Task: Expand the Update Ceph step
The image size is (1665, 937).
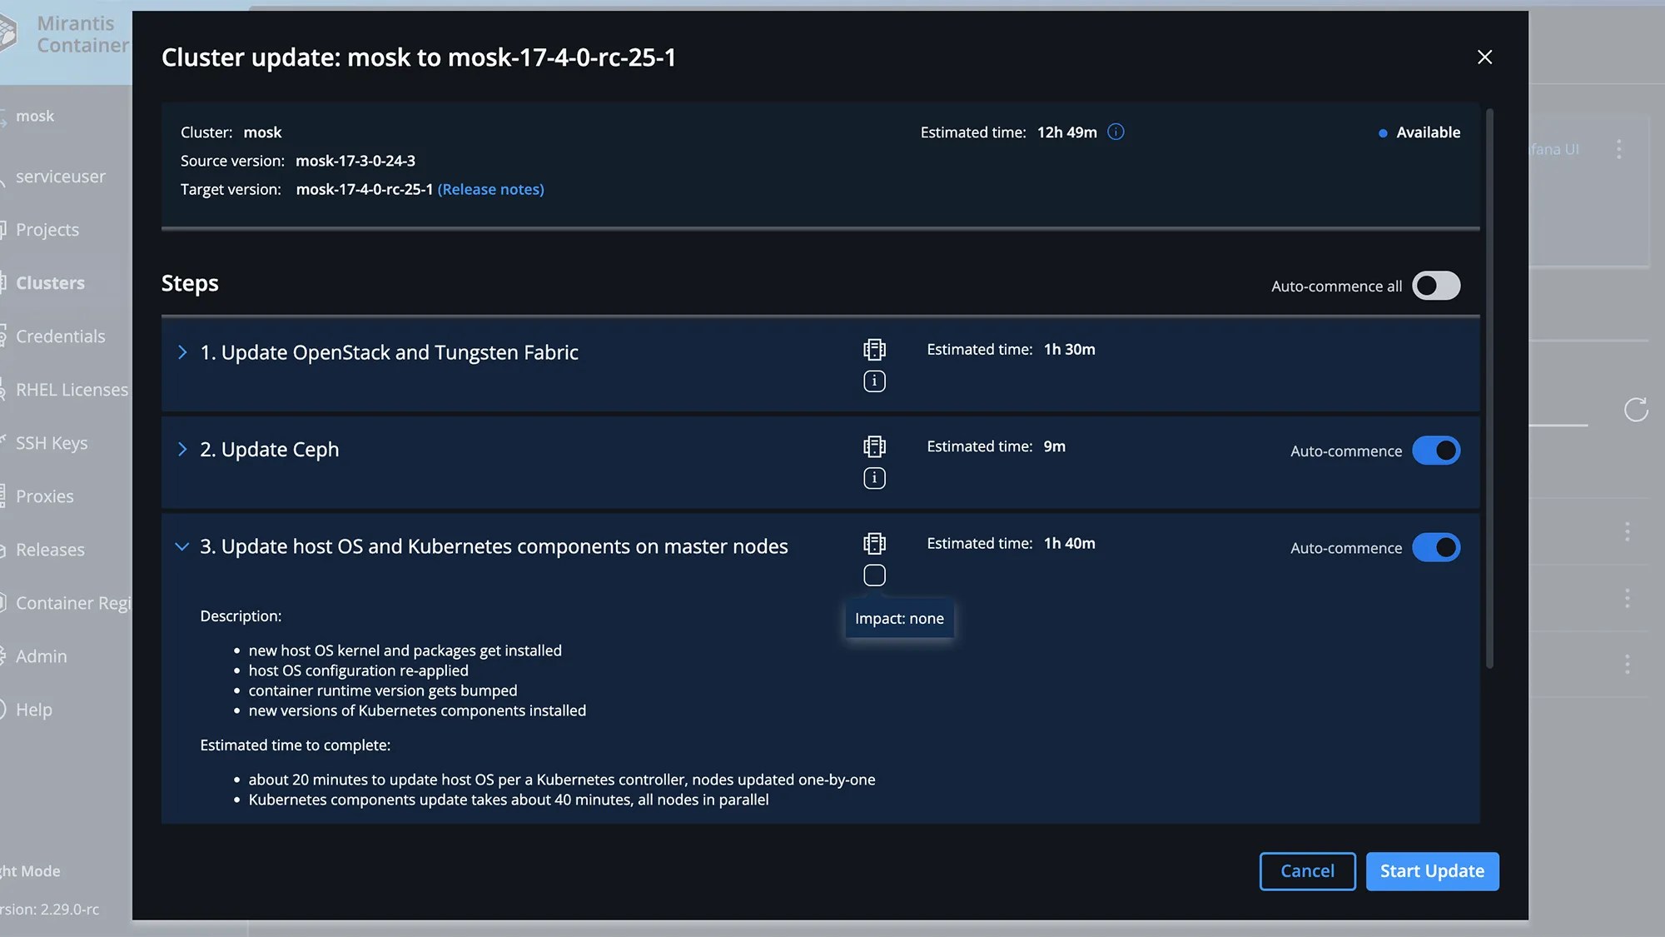Action: (182, 450)
